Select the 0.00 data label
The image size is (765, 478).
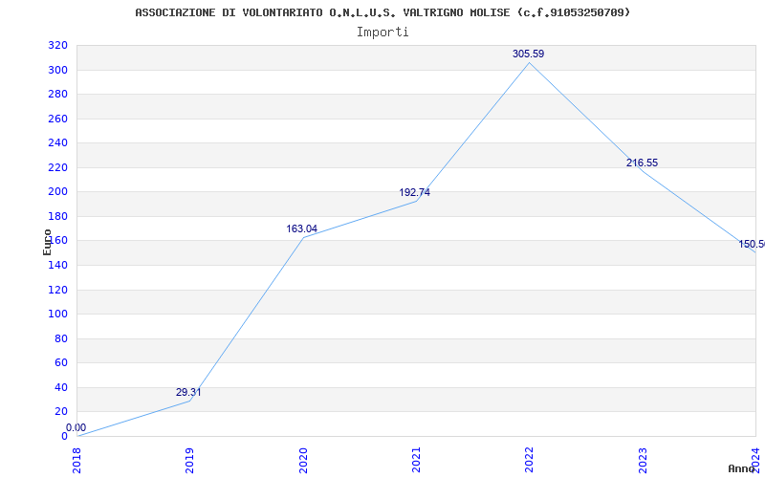(76, 428)
